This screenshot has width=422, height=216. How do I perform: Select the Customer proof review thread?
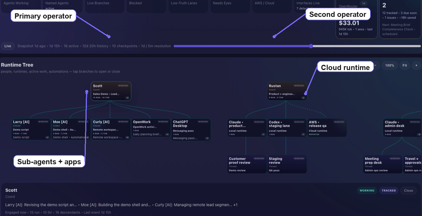[x=247, y=164]
